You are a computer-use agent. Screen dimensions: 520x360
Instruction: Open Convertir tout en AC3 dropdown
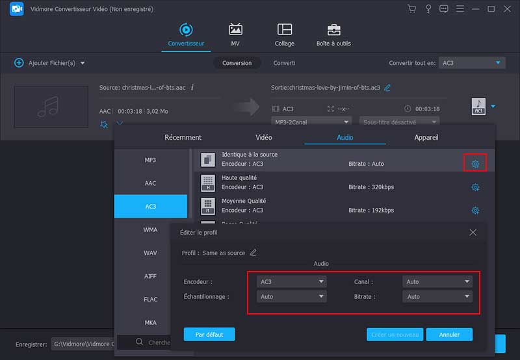(472, 63)
